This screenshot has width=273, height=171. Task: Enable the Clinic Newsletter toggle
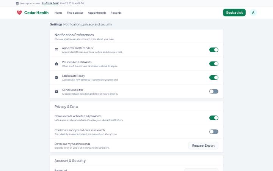[x=213, y=92]
